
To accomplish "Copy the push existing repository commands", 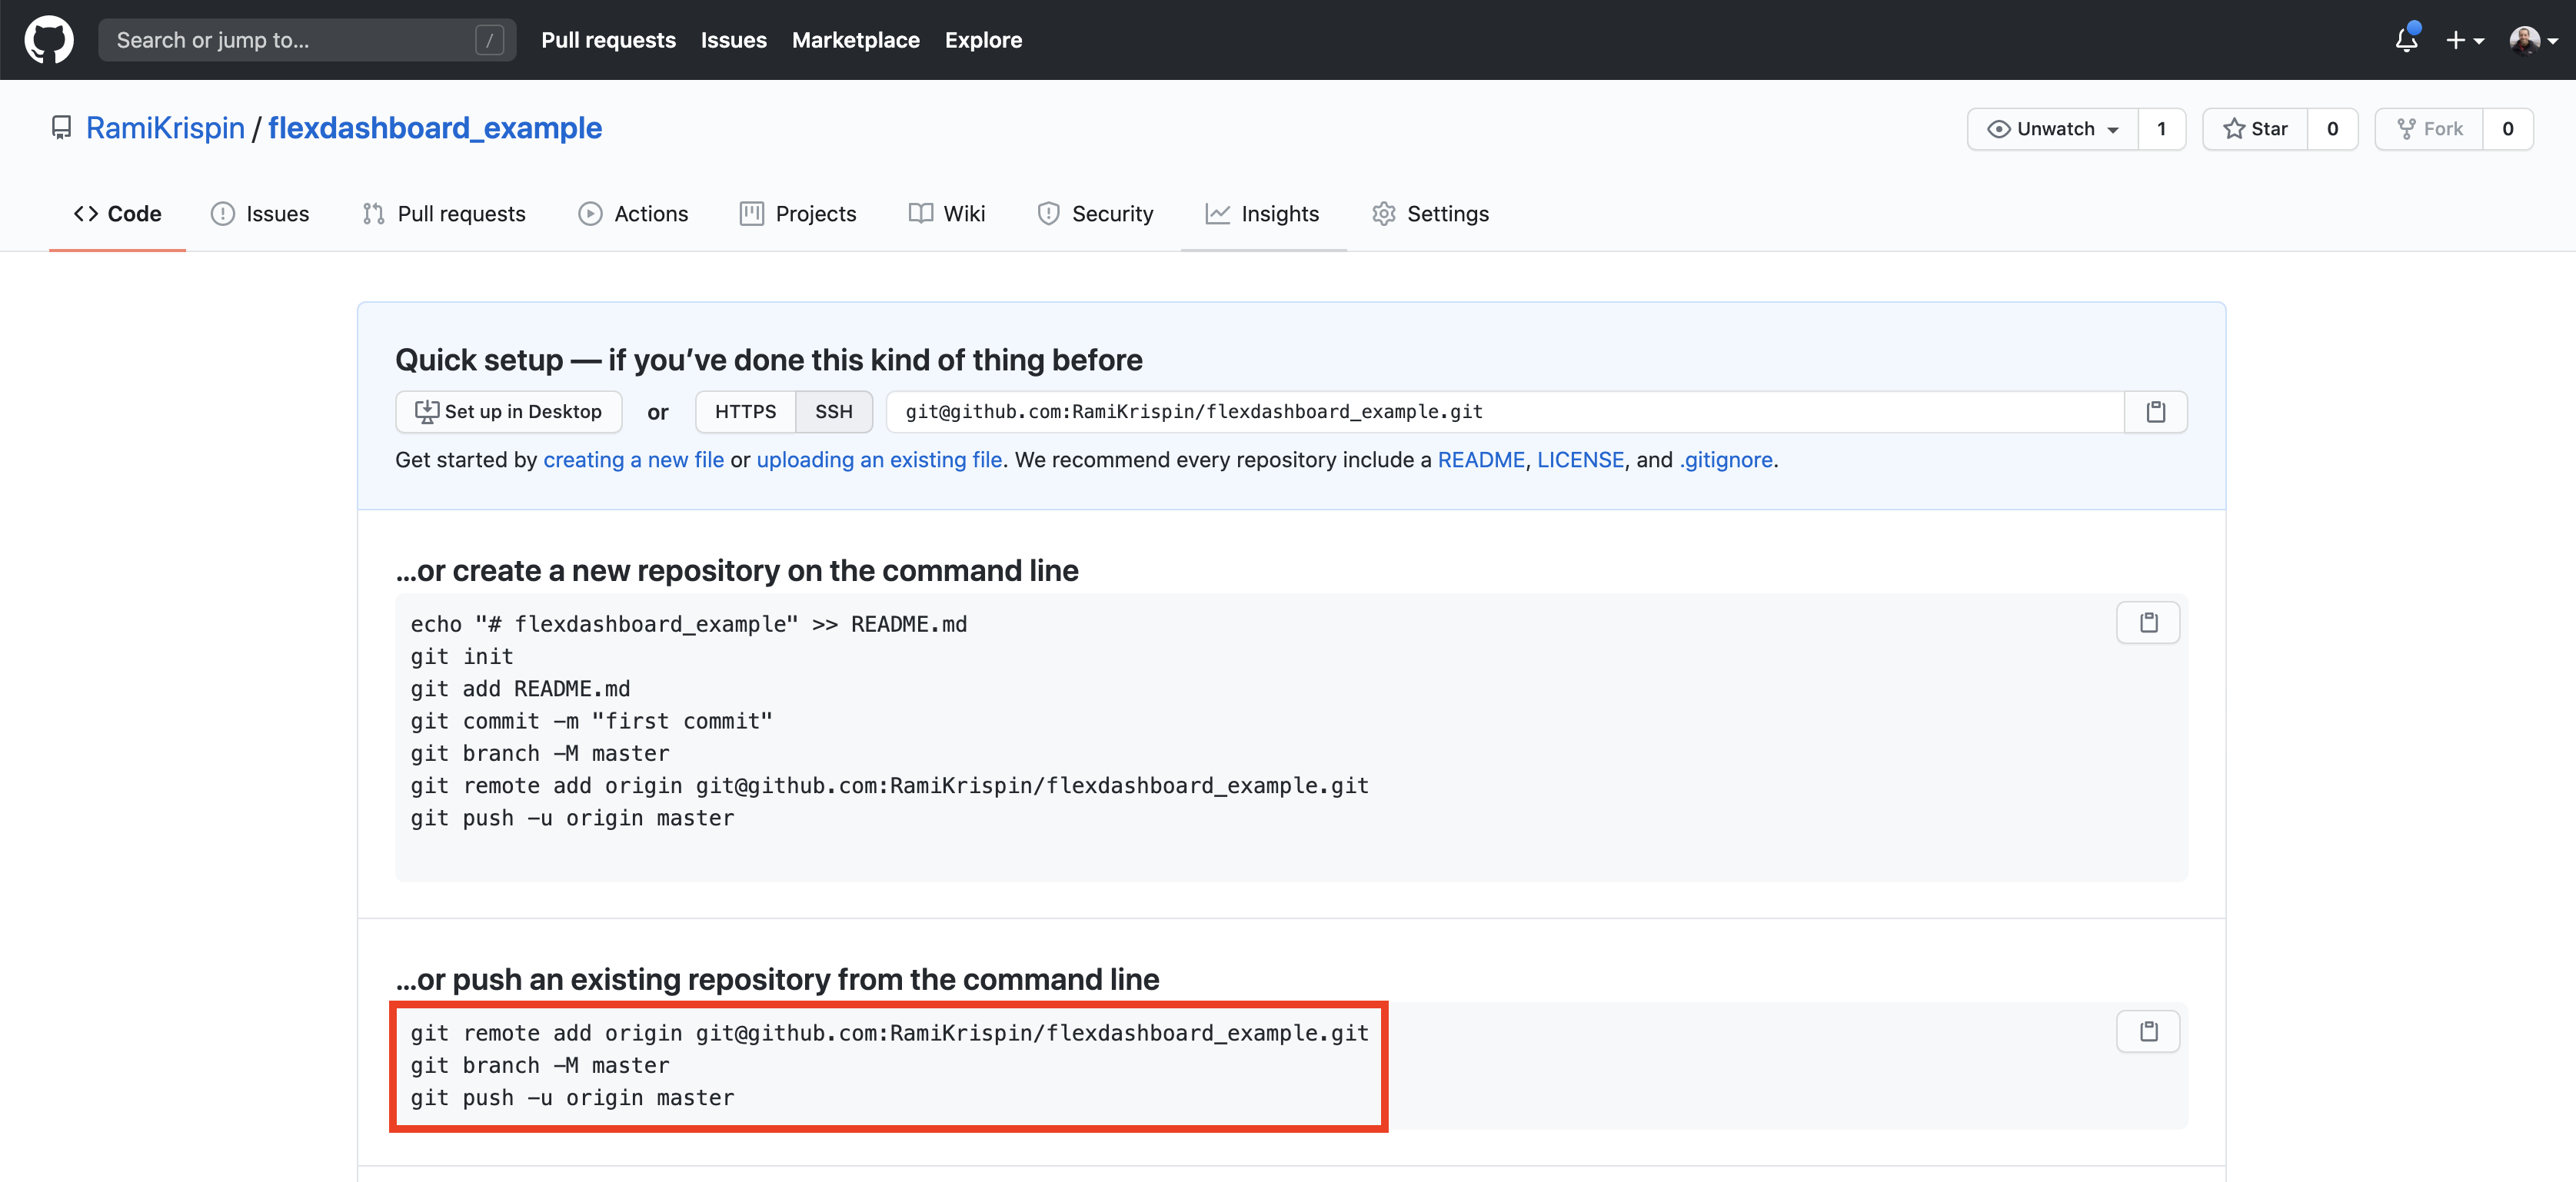I will pyautogui.click(x=2148, y=1031).
